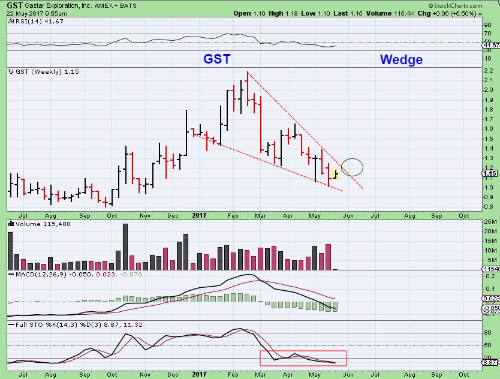Image resolution: width=500 pixels, height=379 pixels.
Task: Click the RSI(14) 41.67 panel label
Action: pyautogui.click(x=39, y=22)
